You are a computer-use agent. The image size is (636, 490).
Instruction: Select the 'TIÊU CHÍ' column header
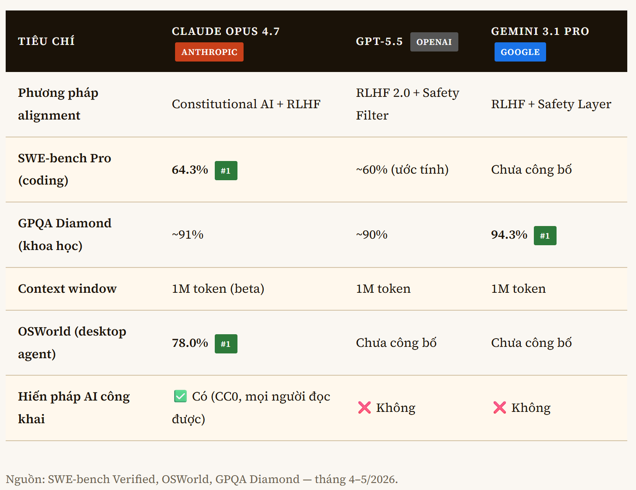click(46, 41)
